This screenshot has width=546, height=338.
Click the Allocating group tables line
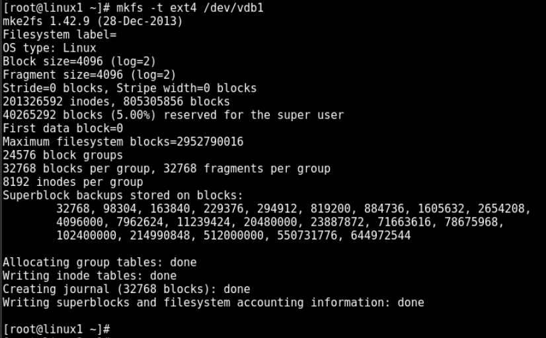(x=100, y=263)
